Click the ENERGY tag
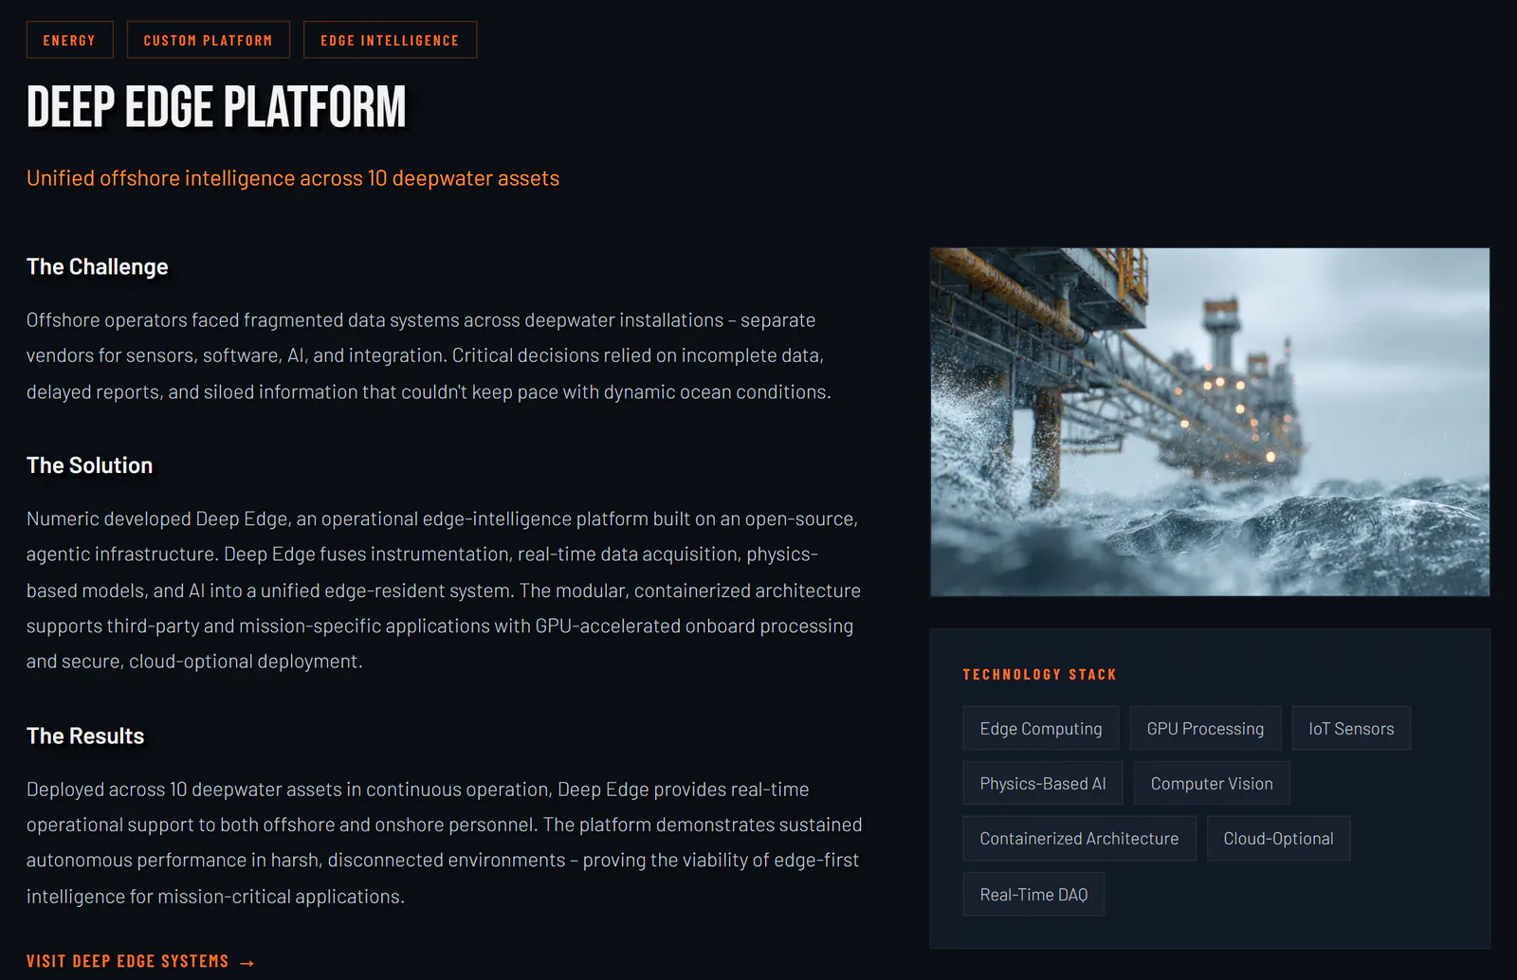This screenshot has height=980, width=1517. 69,40
